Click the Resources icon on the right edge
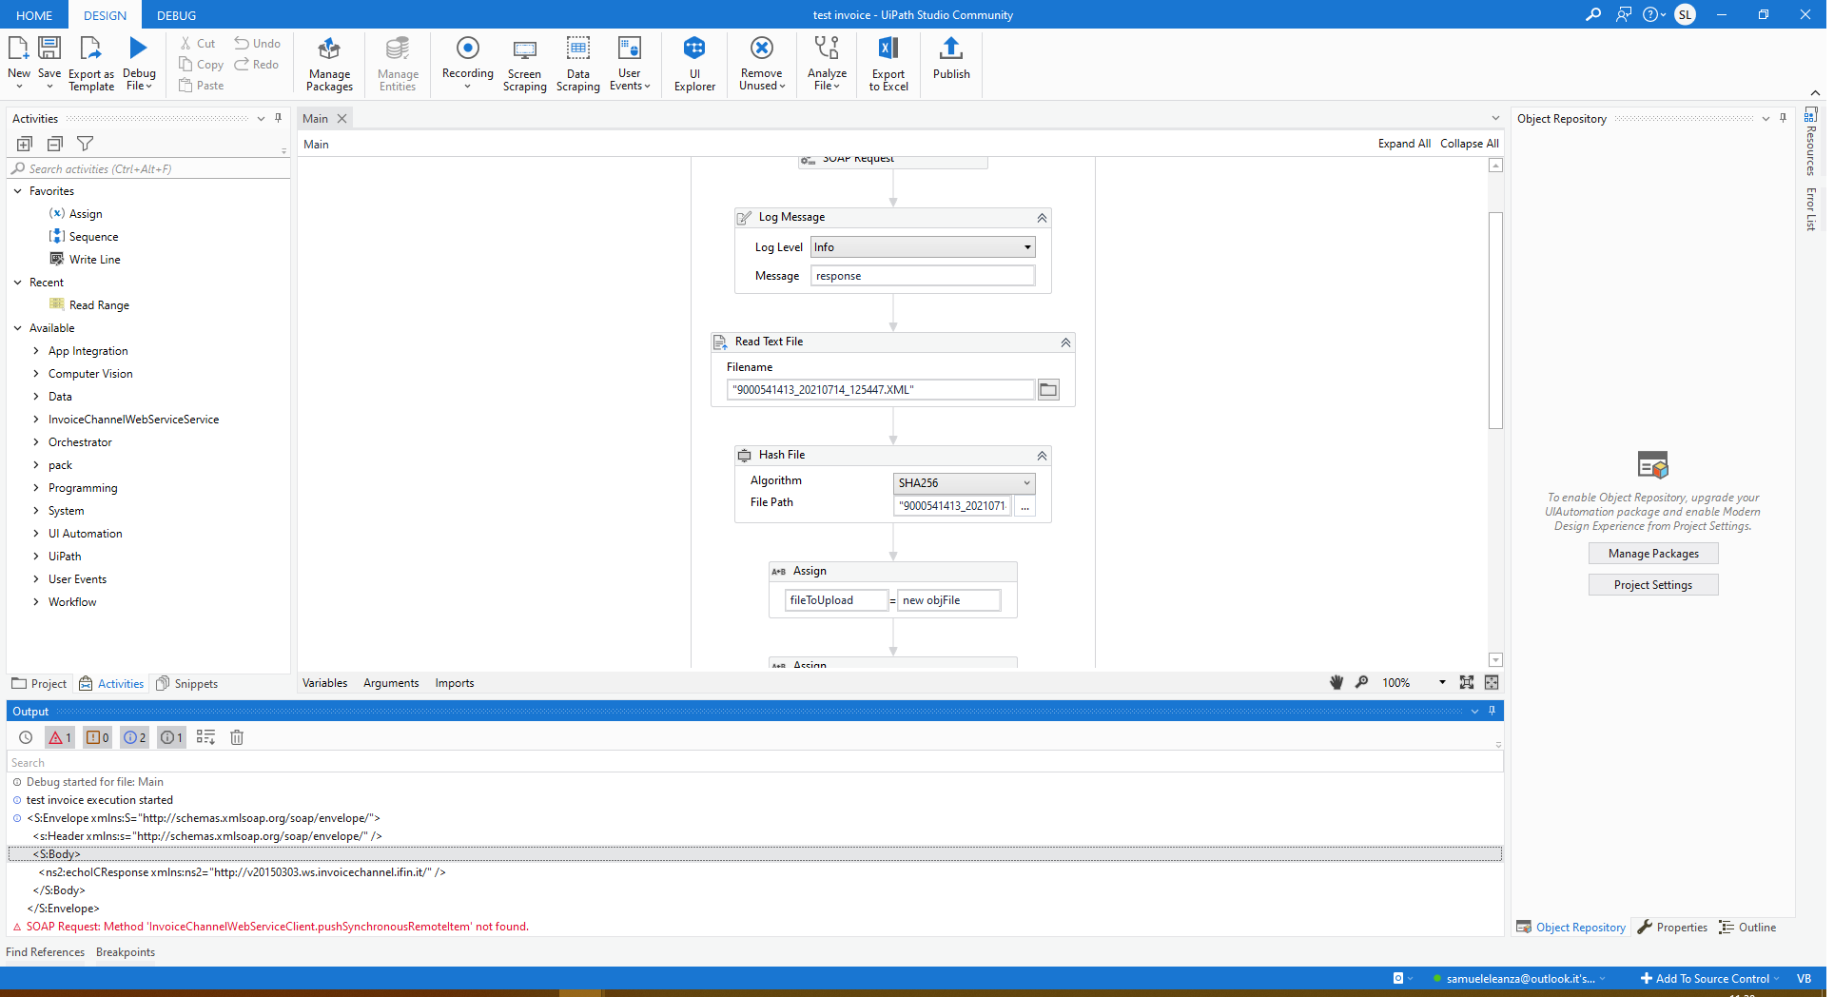Image resolution: width=1834 pixels, height=997 pixels. click(1810, 115)
